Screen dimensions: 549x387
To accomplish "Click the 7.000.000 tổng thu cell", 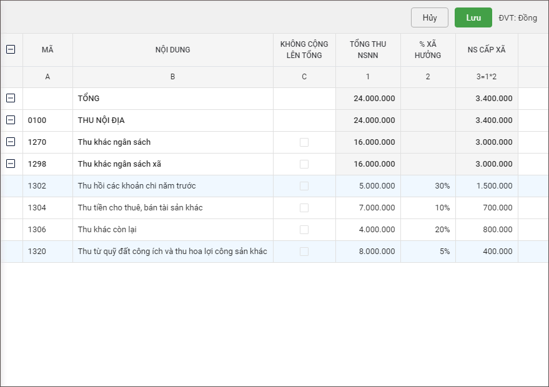I will (368, 208).
